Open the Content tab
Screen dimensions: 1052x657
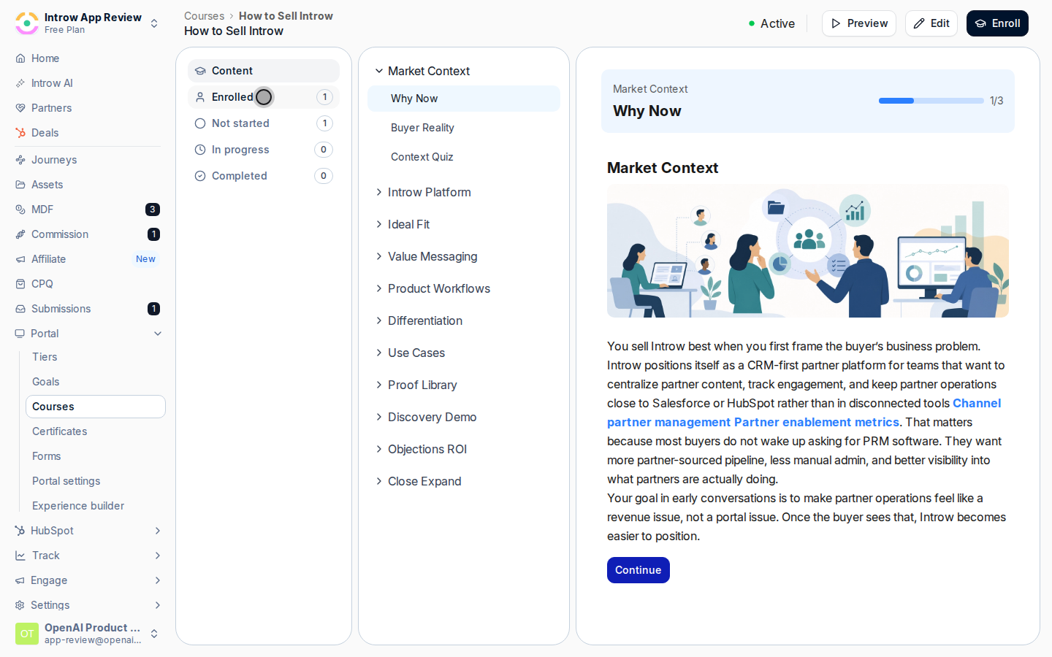(264, 71)
